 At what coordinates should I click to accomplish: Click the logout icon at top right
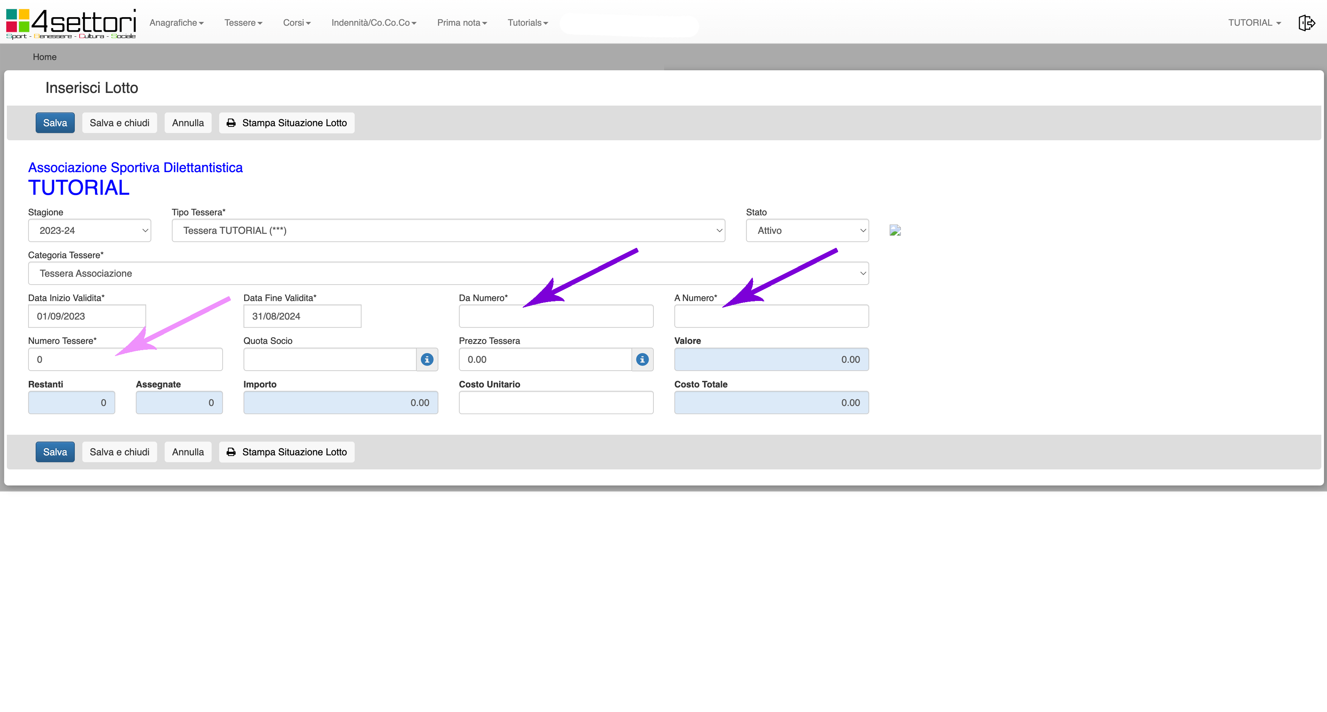(x=1306, y=23)
